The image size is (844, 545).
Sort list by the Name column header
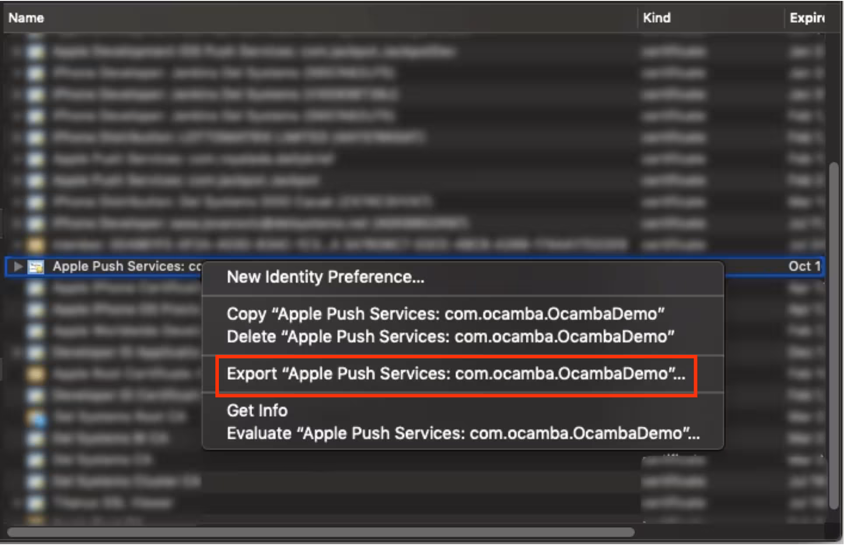pyautogui.click(x=26, y=18)
